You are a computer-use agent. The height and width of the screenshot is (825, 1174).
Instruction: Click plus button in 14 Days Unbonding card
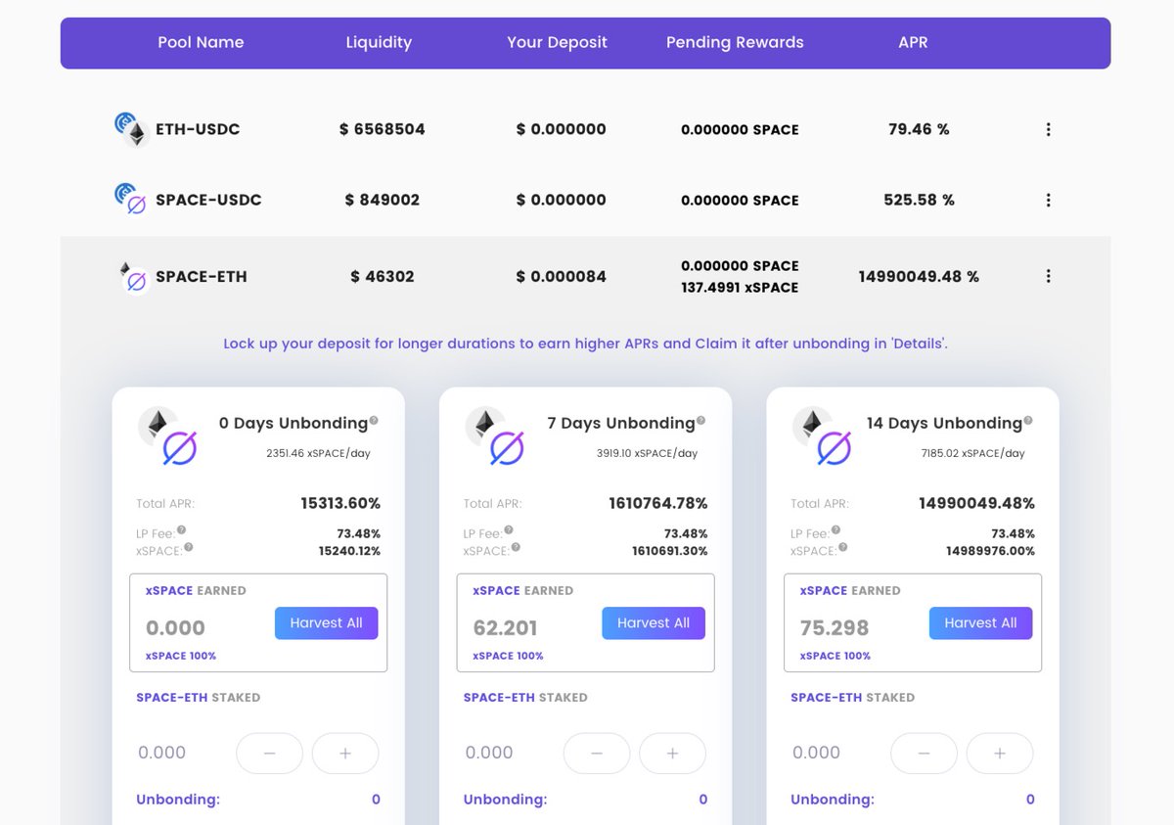(x=1000, y=754)
